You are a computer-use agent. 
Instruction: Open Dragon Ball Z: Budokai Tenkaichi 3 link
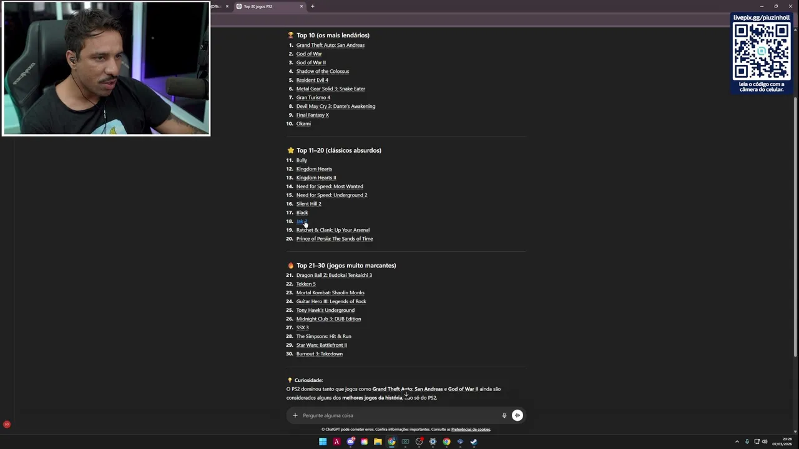tap(334, 275)
